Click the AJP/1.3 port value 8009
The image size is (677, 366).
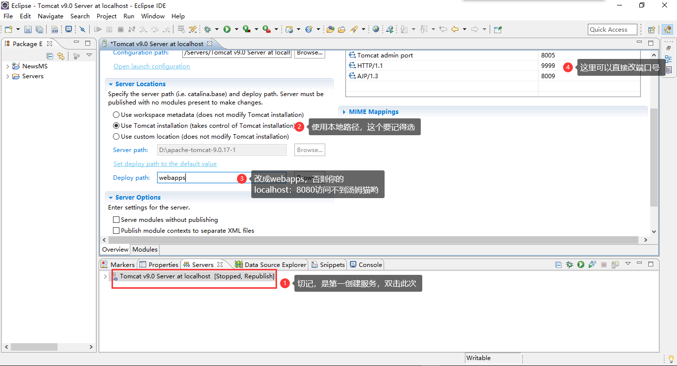coord(548,76)
